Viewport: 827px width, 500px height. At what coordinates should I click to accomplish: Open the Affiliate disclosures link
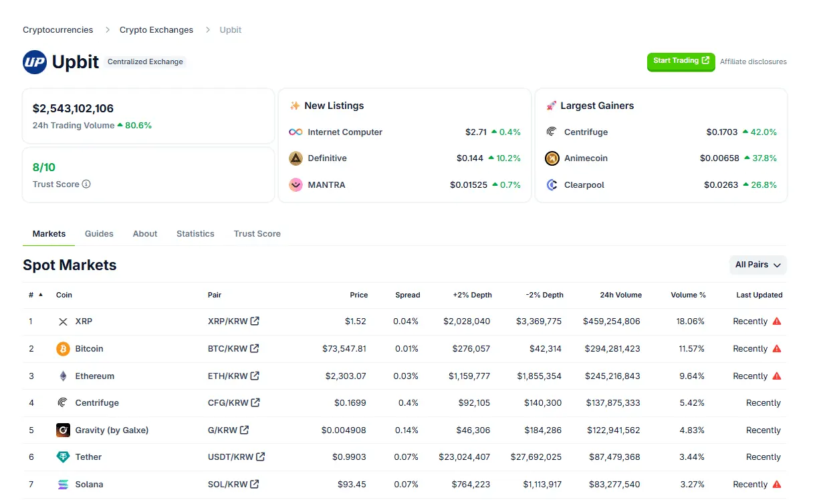[x=753, y=61]
